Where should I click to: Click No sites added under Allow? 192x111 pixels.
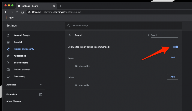coord(83,85)
